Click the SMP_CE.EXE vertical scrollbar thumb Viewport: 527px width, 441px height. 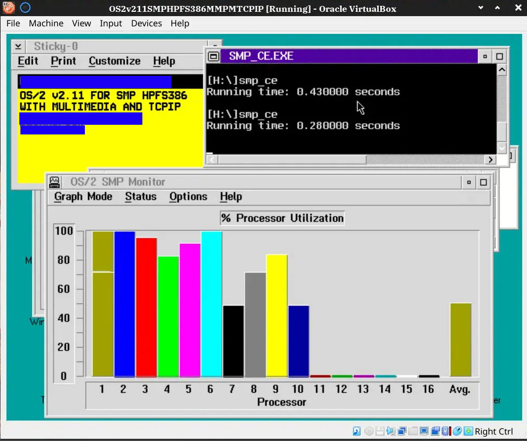point(502,132)
